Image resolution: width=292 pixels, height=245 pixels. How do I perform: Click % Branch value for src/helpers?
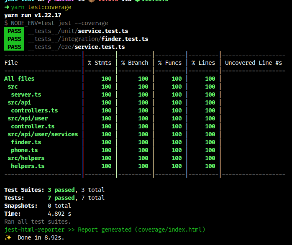pos(143,158)
